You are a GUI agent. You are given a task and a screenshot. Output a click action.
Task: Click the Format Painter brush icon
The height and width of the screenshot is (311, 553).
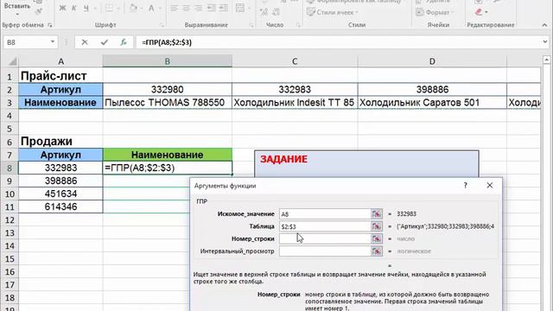(x=39, y=11)
